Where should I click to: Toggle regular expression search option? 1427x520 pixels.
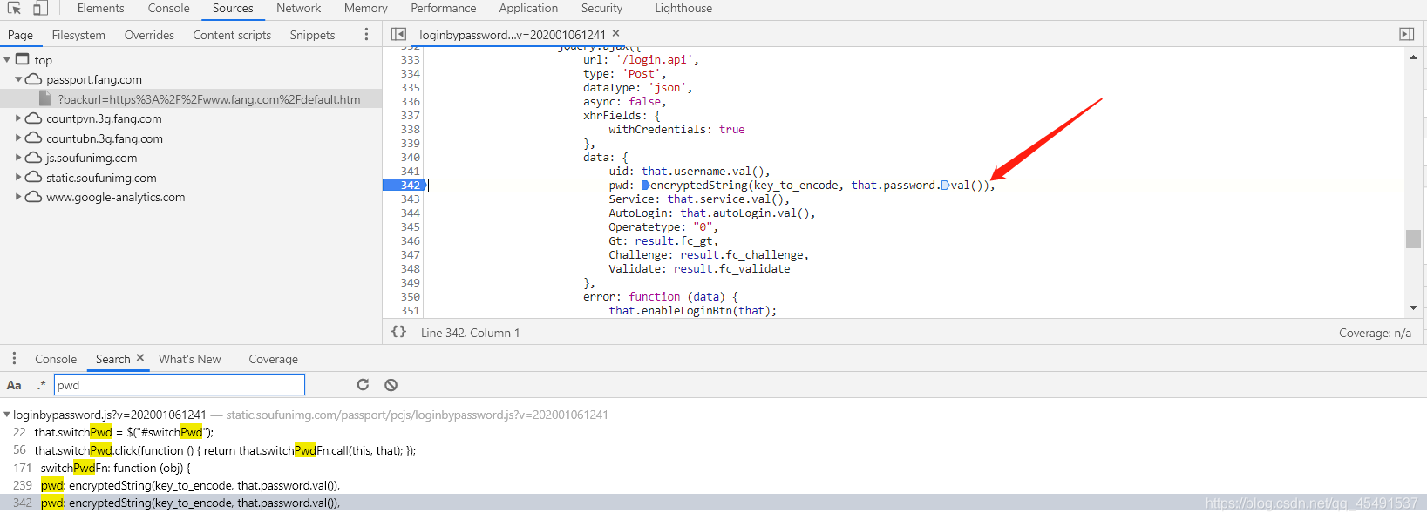(41, 385)
